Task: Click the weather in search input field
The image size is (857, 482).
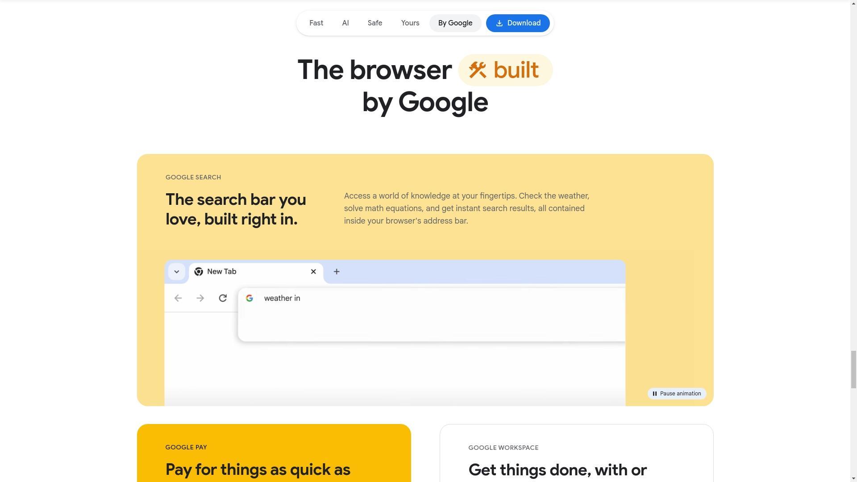Action: 431,299
